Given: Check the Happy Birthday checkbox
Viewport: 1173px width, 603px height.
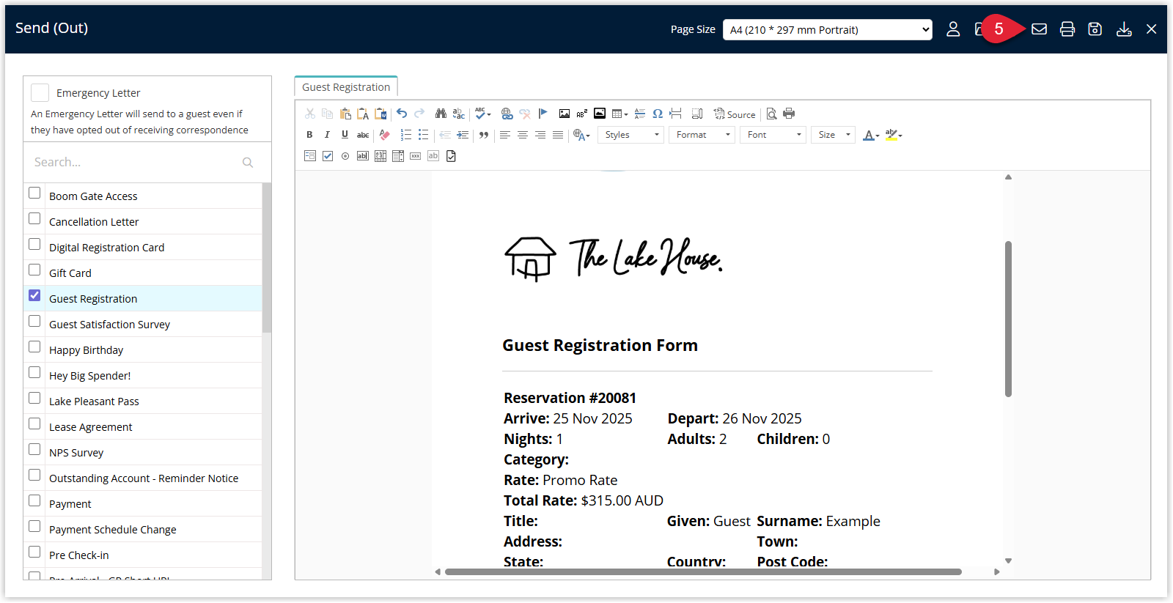Looking at the screenshot, I should (34, 347).
